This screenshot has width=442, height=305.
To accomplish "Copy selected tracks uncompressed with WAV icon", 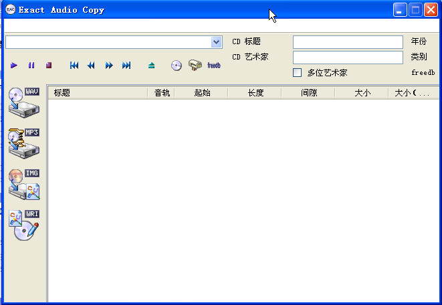I will (x=24, y=102).
